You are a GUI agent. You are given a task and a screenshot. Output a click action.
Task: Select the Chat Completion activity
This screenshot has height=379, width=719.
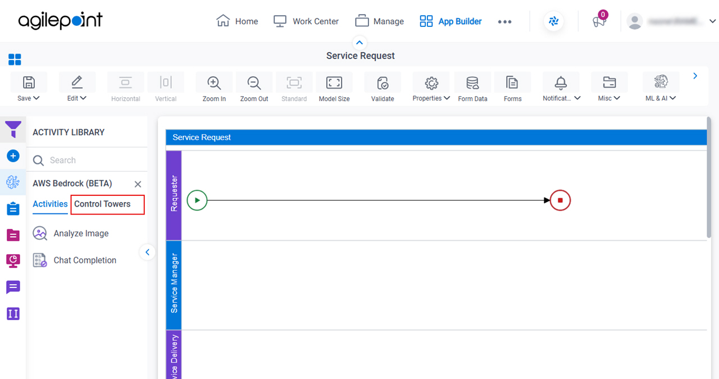[74, 260]
